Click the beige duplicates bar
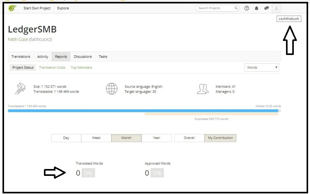This screenshot has width=310, height=194. tap(211, 114)
